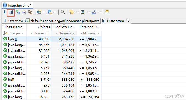Select the java.lang row with 5,767 objects

point(52,68)
